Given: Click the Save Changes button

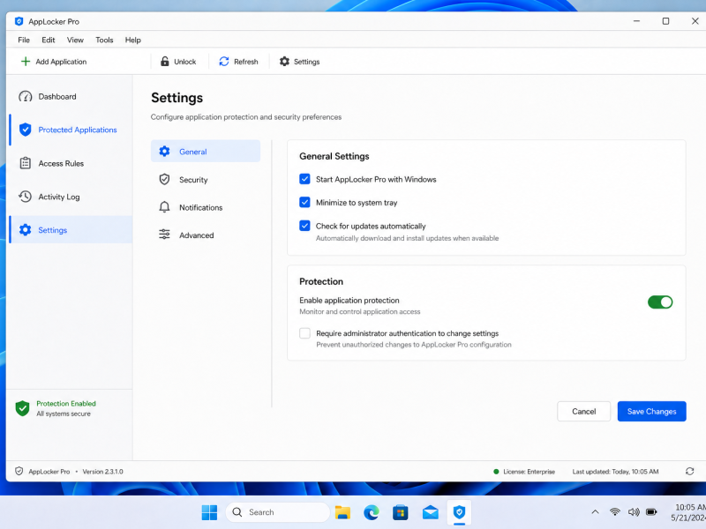Looking at the screenshot, I should (651, 411).
